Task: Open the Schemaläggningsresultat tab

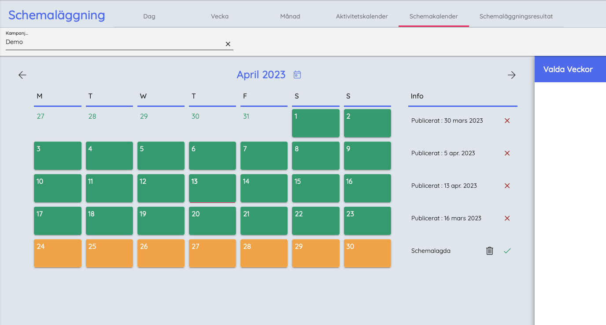Action: pos(516,17)
